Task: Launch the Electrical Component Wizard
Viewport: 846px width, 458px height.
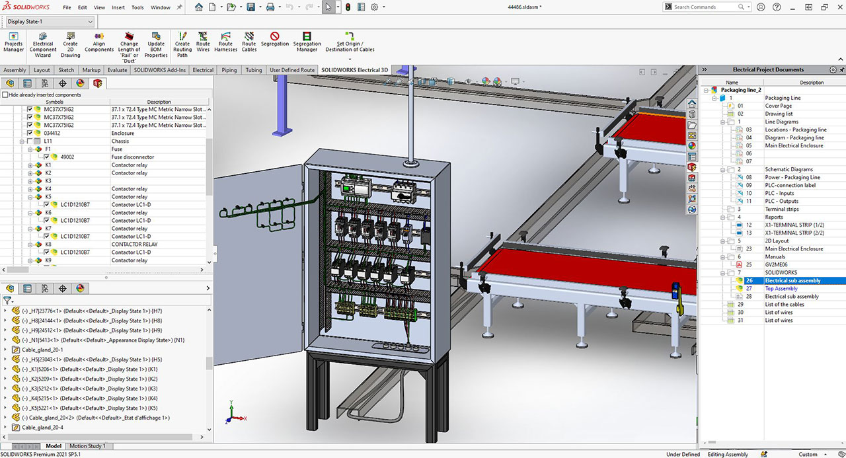Action: click(x=43, y=45)
